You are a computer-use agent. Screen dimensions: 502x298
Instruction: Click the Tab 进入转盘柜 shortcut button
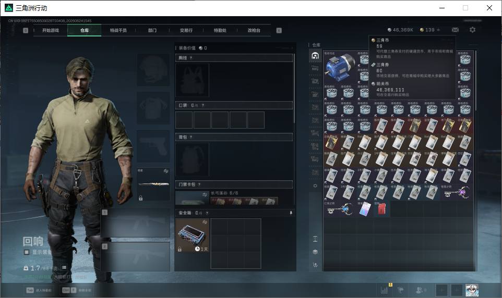pyautogui.click(x=39, y=290)
